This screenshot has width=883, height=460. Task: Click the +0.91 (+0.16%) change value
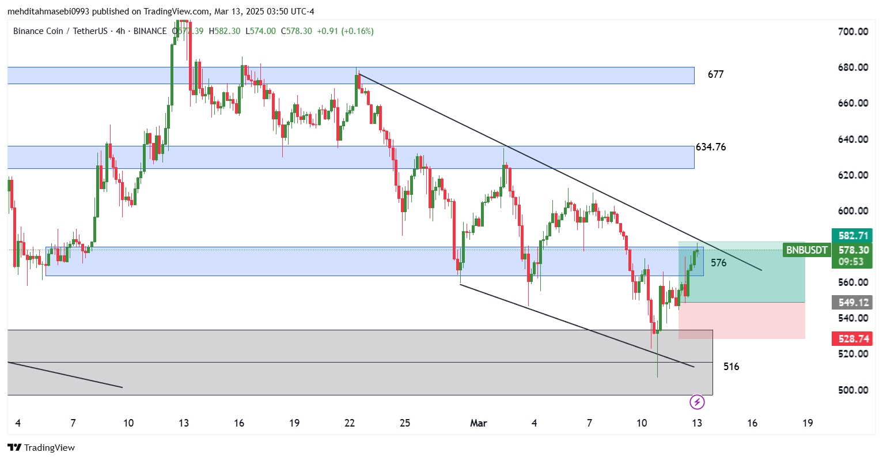coord(345,31)
